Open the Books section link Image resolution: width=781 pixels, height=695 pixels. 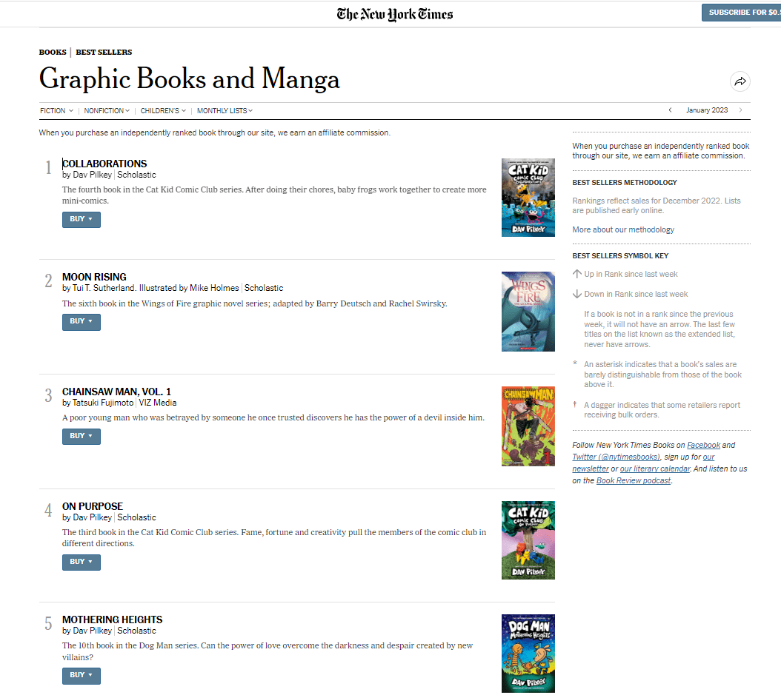53,53
